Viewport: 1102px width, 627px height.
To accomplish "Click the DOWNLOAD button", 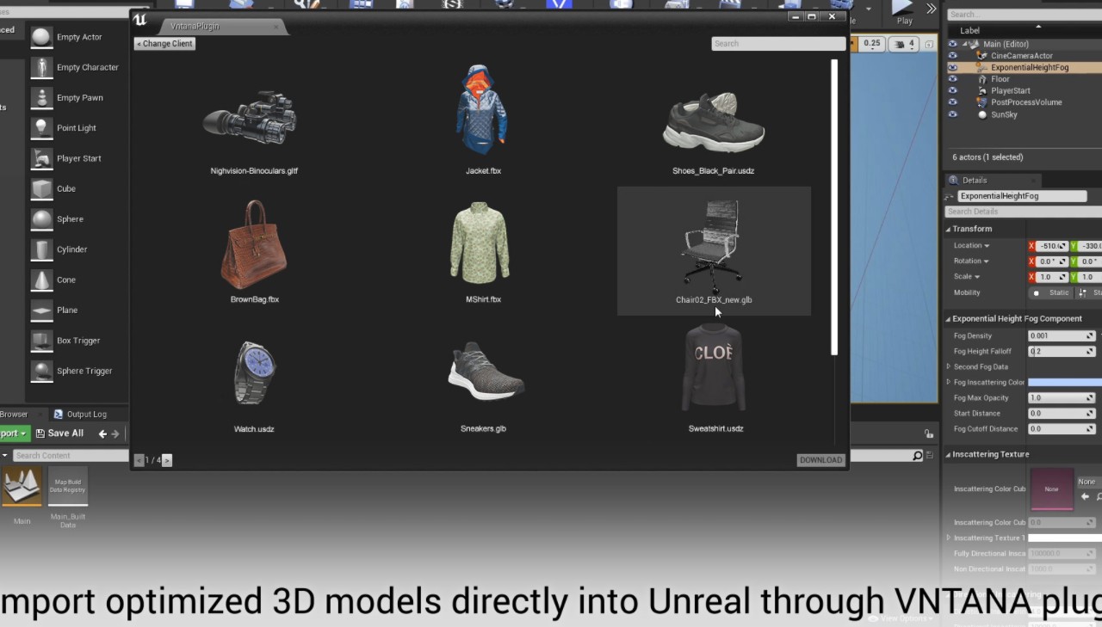I will (820, 460).
